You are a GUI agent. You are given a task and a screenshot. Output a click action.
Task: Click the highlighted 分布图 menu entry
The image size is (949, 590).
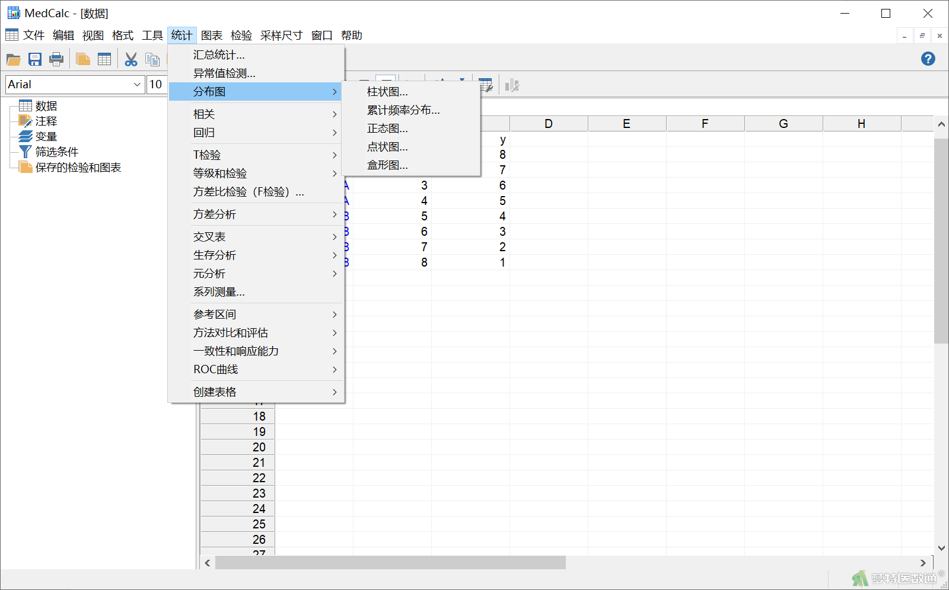[x=256, y=92]
